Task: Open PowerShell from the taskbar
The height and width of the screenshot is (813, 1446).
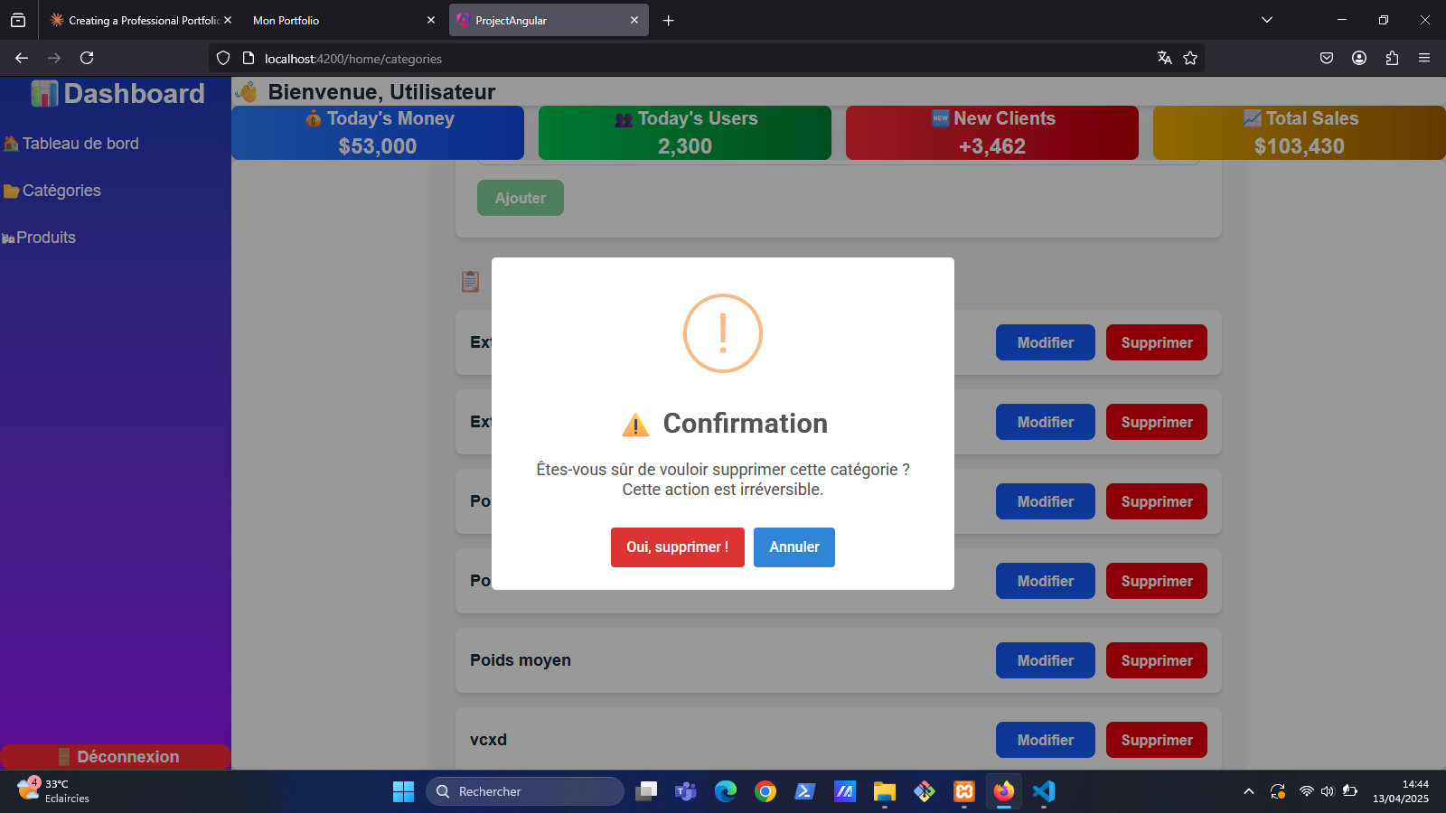Action: [x=805, y=791]
